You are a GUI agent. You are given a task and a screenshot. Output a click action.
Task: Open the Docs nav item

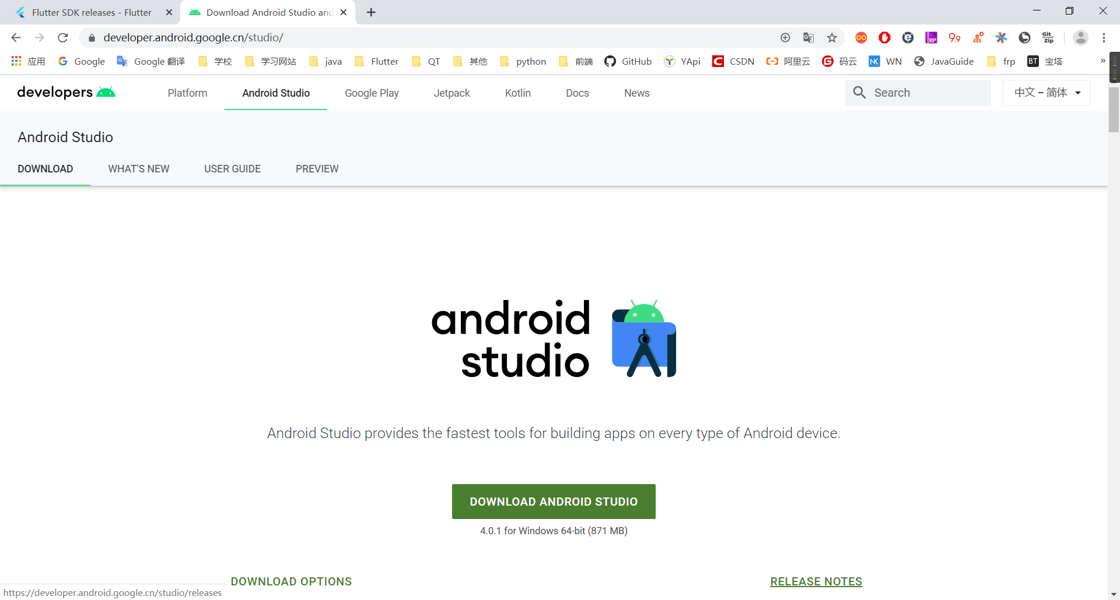[x=577, y=93]
